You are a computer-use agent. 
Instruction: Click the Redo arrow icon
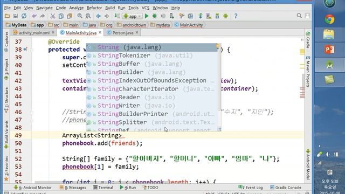[x=42, y=16]
